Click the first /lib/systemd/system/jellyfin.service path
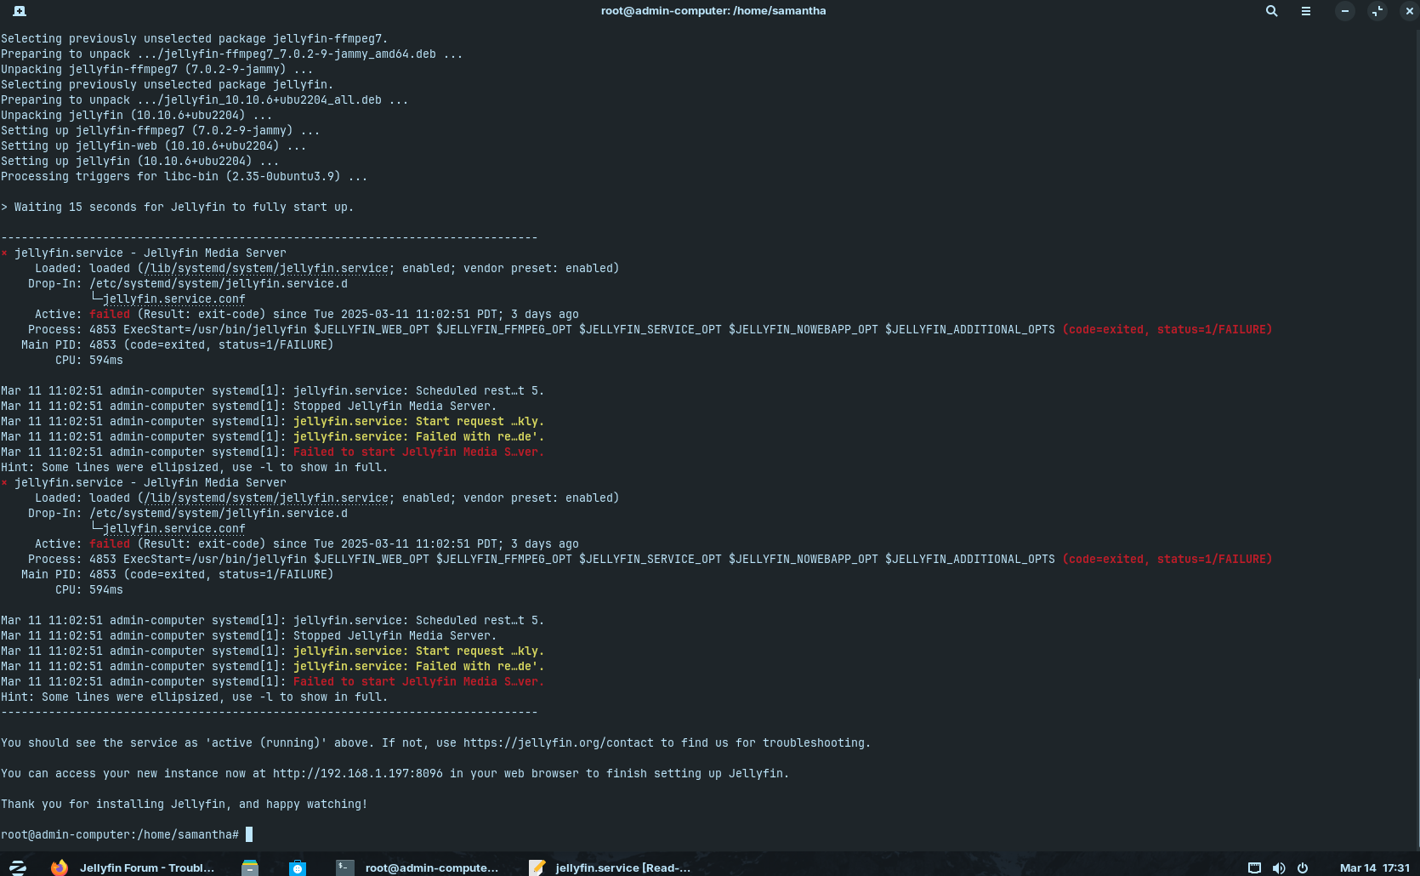The image size is (1420, 876). [x=265, y=268]
